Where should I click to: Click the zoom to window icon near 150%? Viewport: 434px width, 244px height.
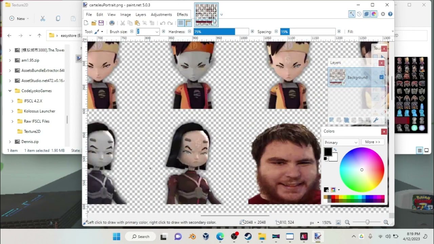pyautogui.click(x=338, y=222)
